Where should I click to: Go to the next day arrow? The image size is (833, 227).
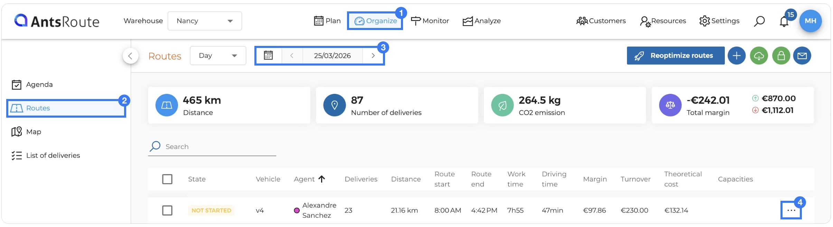pyautogui.click(x=373, y=55)
